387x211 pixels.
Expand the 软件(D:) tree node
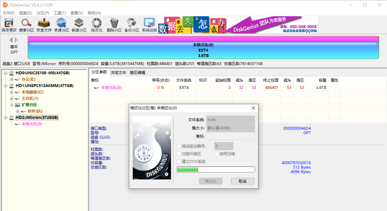pos(17,111)
